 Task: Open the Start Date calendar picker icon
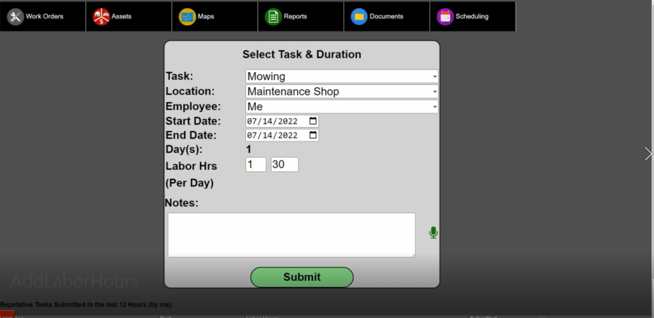tap(312, 121)
